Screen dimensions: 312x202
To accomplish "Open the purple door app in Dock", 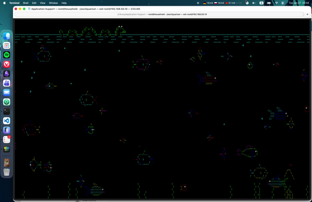I will [7, 130].
